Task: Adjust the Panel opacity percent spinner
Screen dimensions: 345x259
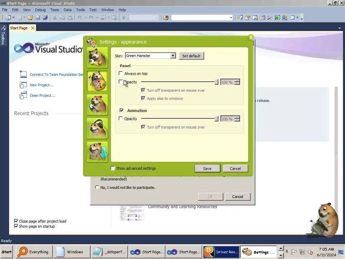Action: pos(237,82)
